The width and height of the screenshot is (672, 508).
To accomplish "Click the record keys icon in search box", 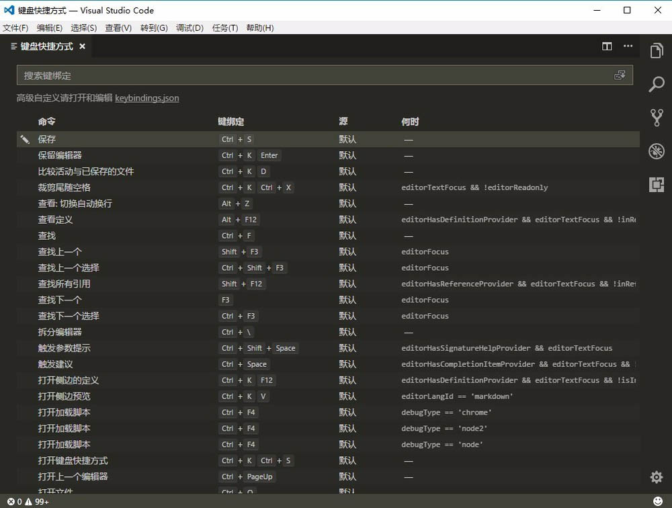I will tap(620, 75).
